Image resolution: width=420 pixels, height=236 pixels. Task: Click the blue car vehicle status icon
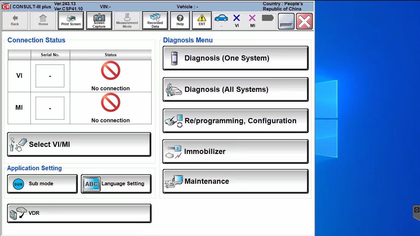point(221,18)
